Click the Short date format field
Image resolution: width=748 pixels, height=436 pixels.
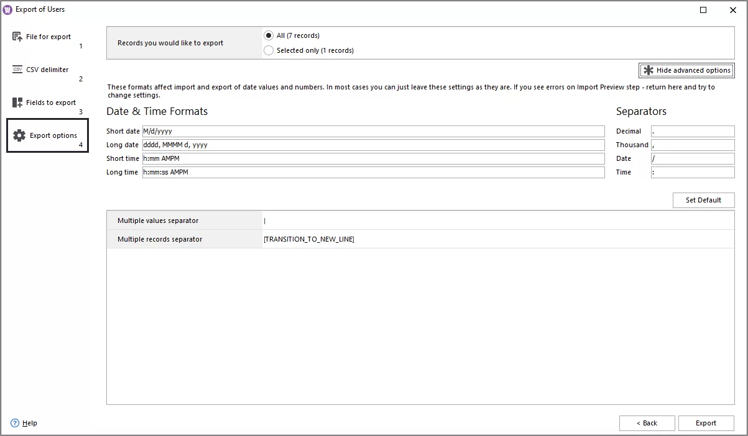pos(373,131)
